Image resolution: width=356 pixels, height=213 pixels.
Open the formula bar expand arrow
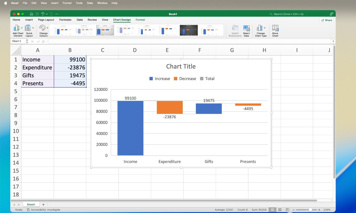[x=333, y=41]
